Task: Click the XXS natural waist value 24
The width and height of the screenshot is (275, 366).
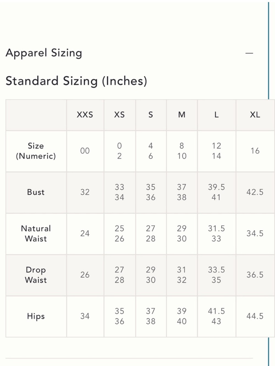Action: pyautogui.click(x=85, y=233)
